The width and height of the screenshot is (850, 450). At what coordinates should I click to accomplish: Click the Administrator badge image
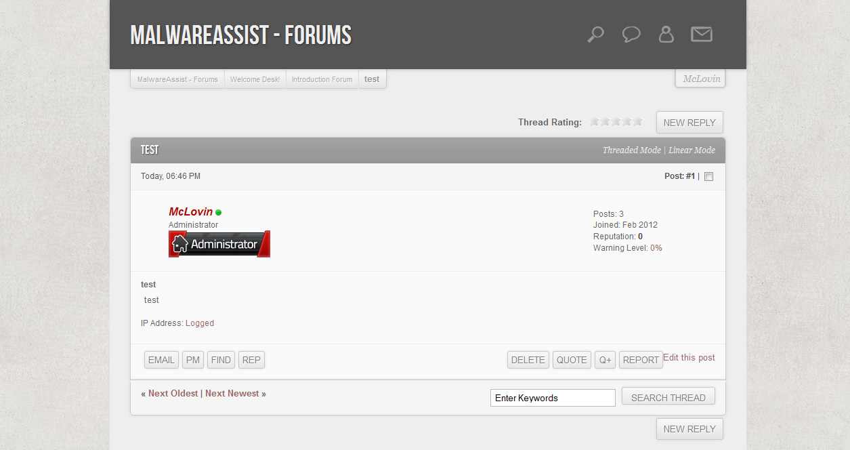click(219, 244)
